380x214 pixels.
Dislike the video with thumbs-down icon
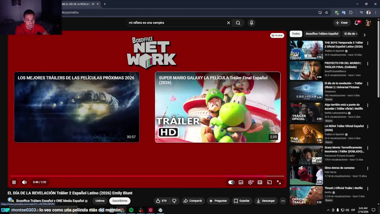(174, 201)
